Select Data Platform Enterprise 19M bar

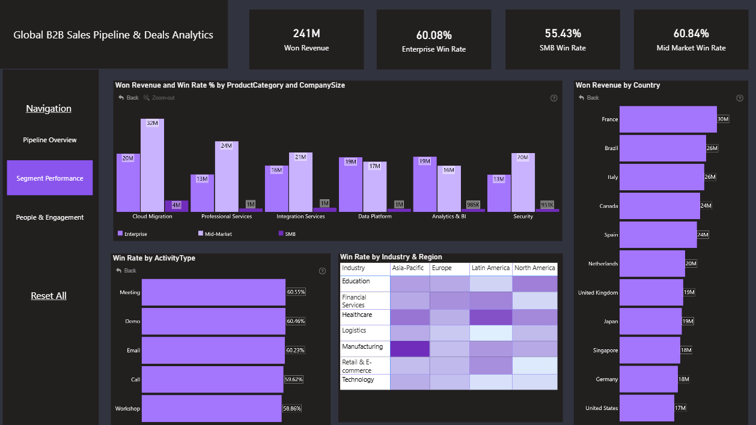pos(350,184)
